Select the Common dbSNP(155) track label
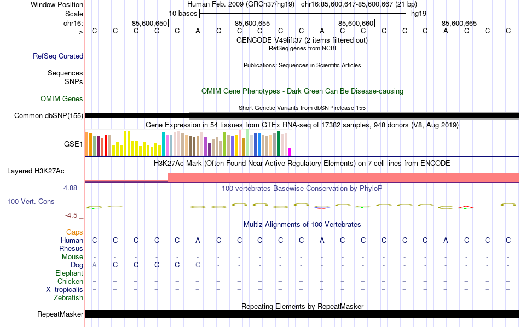This screenshot has height=327, width=520. 48,115
